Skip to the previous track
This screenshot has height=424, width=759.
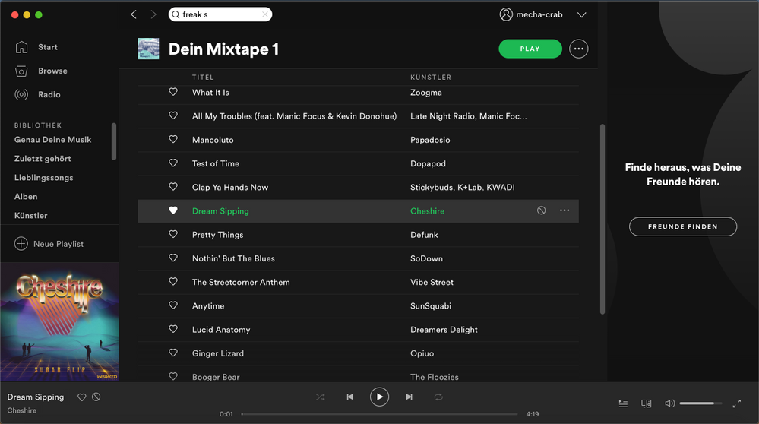pyautogui.click(x=350, y=397)
